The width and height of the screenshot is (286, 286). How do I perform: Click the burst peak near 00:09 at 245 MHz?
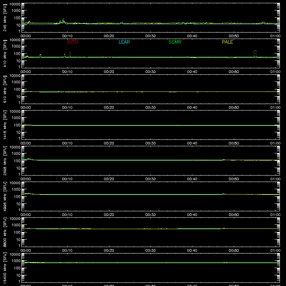point(63,20)
